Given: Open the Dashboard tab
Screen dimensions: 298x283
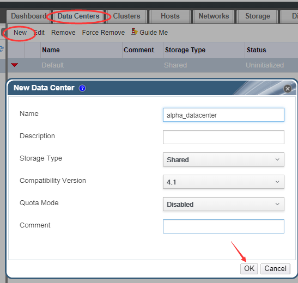Looking at the screenshot, I should click(29, 16).
